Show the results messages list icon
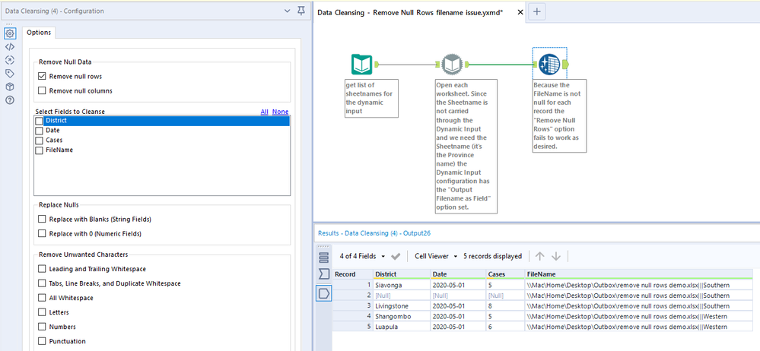The height and width of the screenshot is (351, 760). [323, 257]
